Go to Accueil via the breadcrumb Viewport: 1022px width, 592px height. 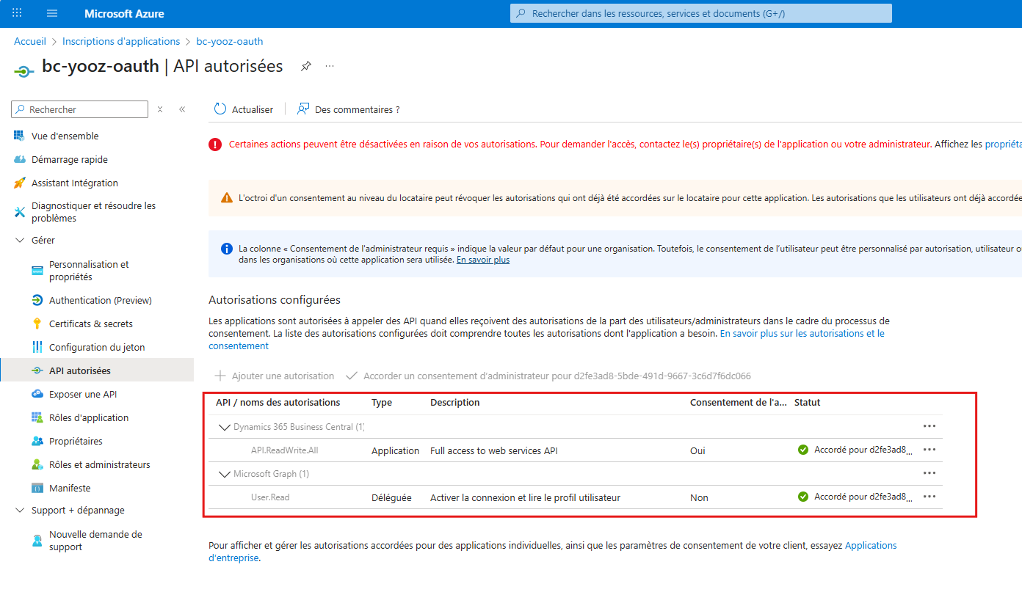click(29, 41)
